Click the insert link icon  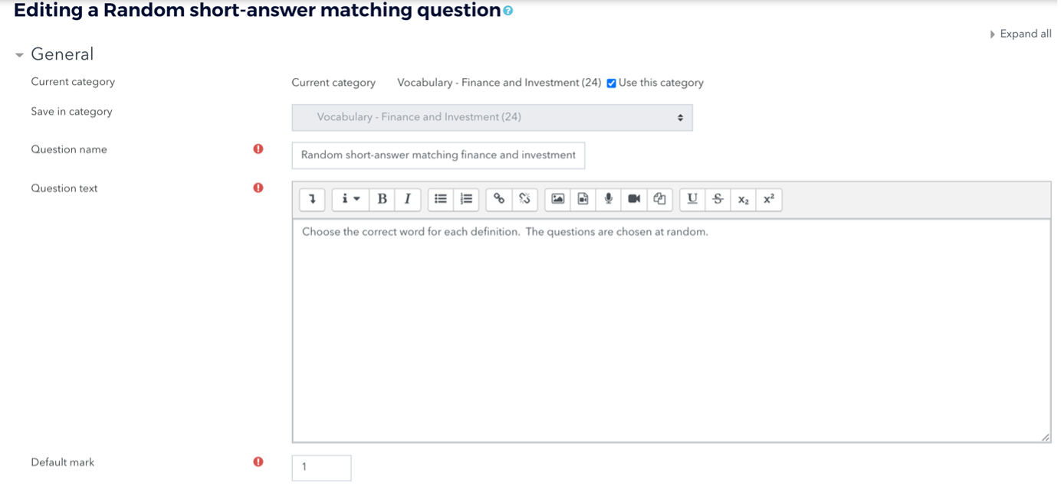[499, 199]
